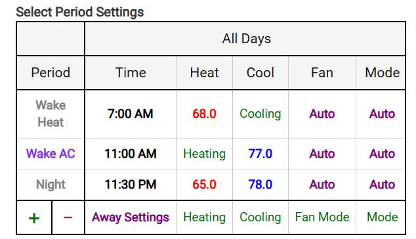Toggle Mode Auto for Night row

[383, 185]
